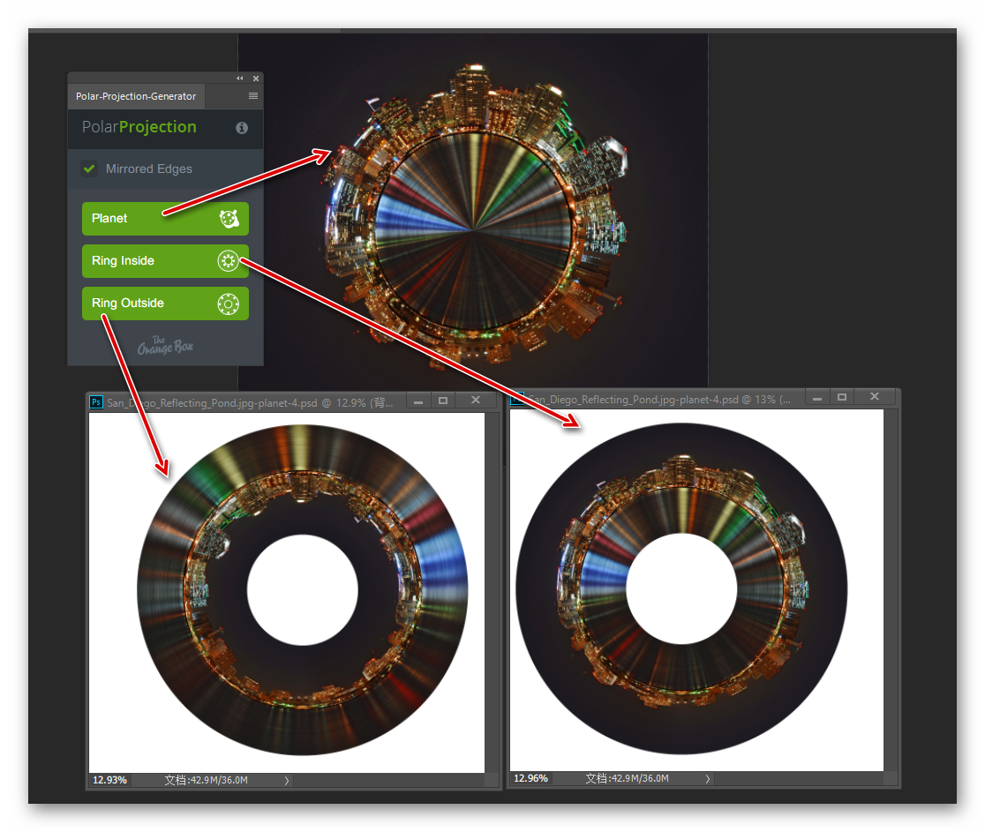The height and width of the screenshot is (832, 985).
Task: Click the Ring Outside button
Action: pos(165,304)
